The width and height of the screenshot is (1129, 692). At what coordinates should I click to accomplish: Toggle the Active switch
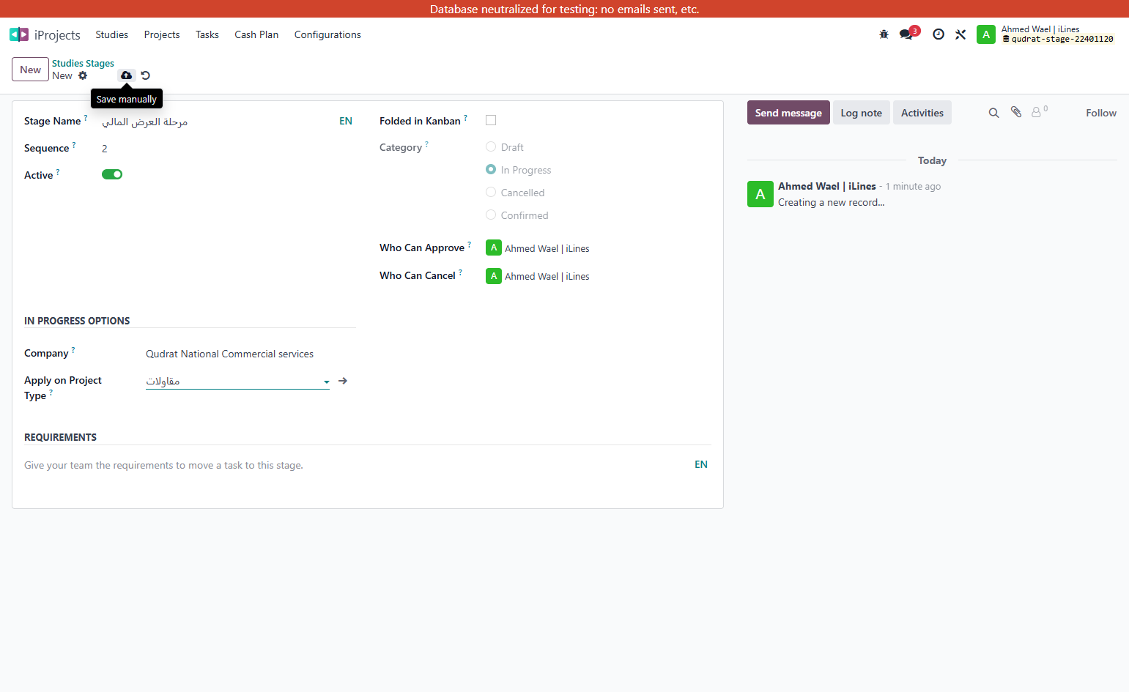pos(112,174)
